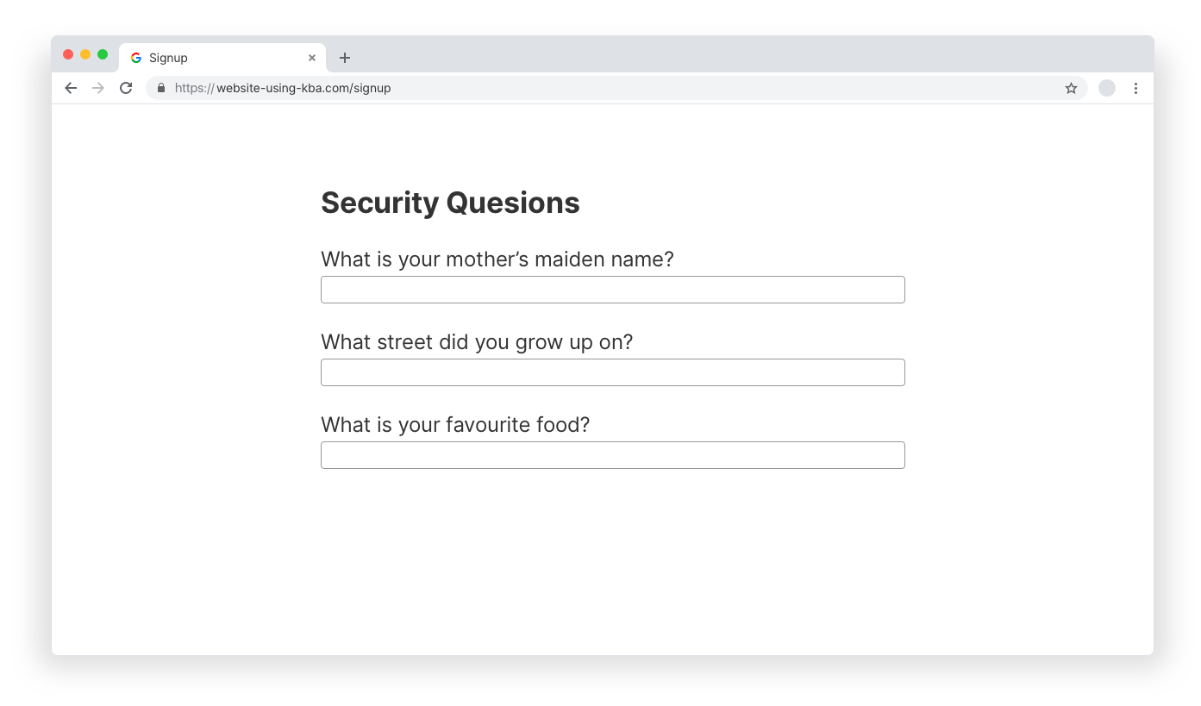1201x706 pixels.
Task: Click the Security Quesions heading
Action: click(x=450, y=203)
